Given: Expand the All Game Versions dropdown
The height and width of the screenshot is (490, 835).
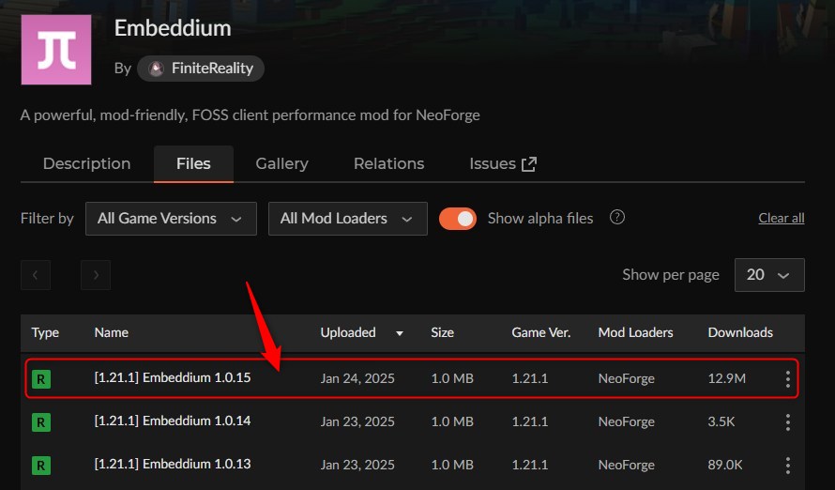Looking at the screenshot, I should tap(171, 219).
